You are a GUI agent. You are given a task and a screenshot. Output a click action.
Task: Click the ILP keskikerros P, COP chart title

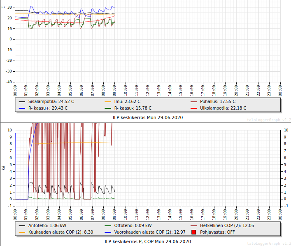[x=148, y=241]
